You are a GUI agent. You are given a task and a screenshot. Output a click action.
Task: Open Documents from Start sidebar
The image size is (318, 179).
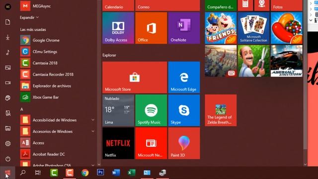click(8, 22)
